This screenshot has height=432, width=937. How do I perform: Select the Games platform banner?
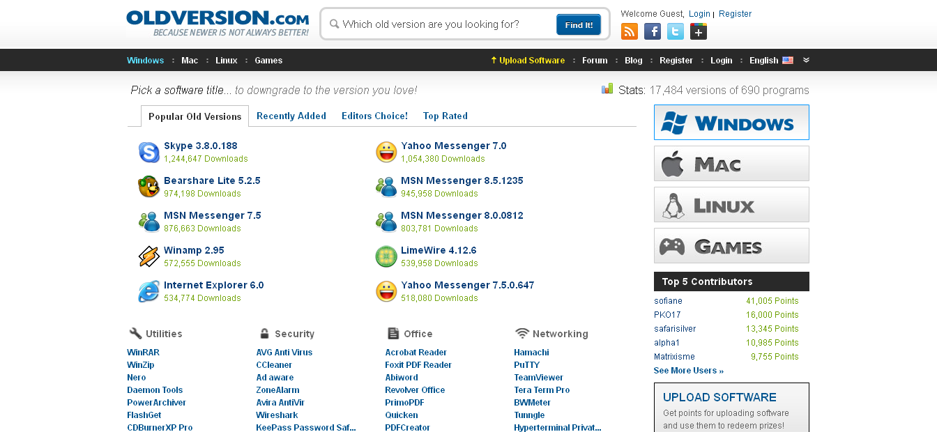point(731,246)
